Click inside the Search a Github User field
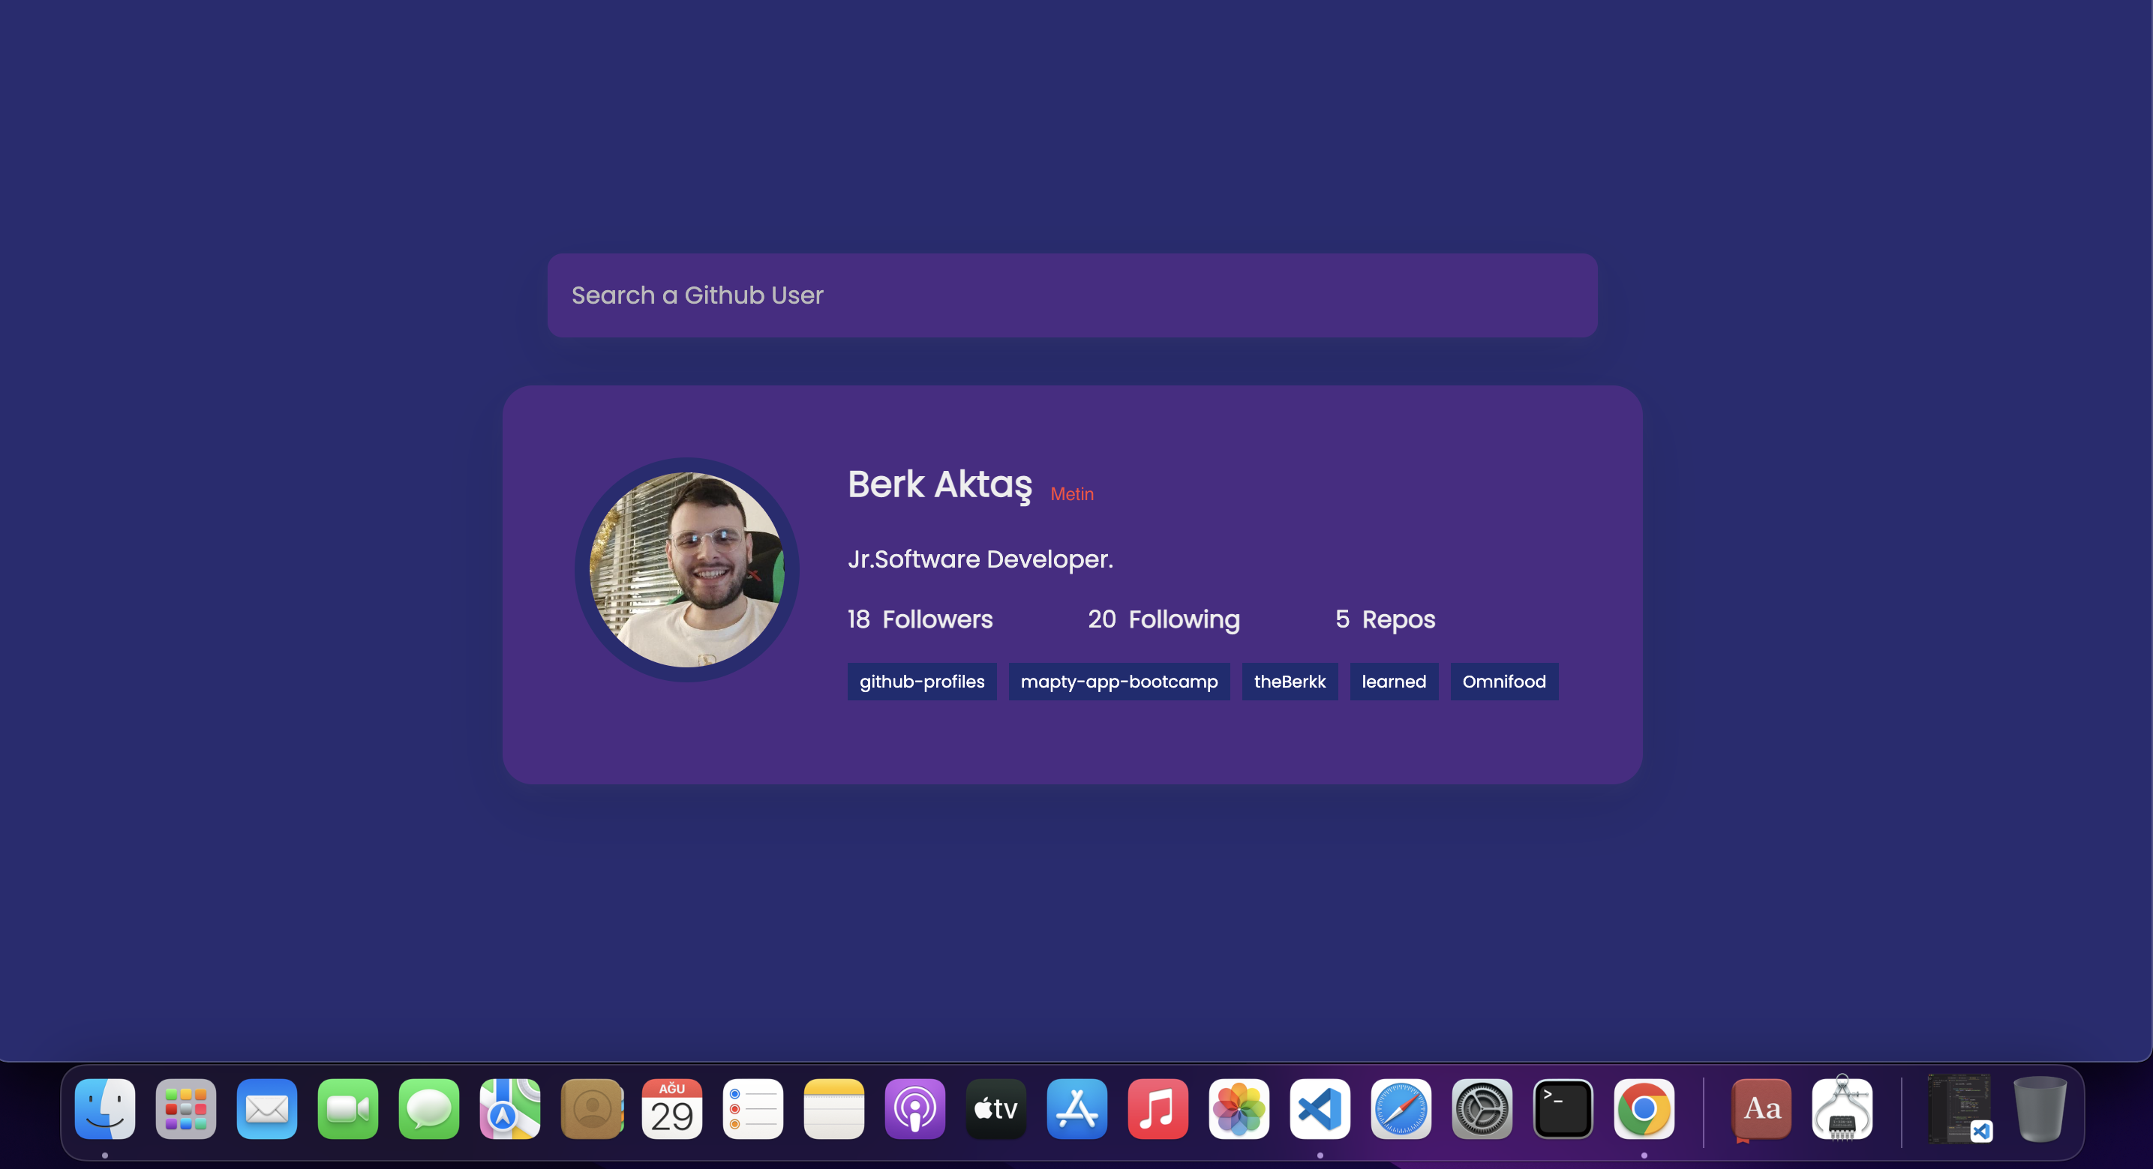Image resolution: width=2153 pixels, height=1169 pixels. pyautogui.click(x=1070, y=295)
